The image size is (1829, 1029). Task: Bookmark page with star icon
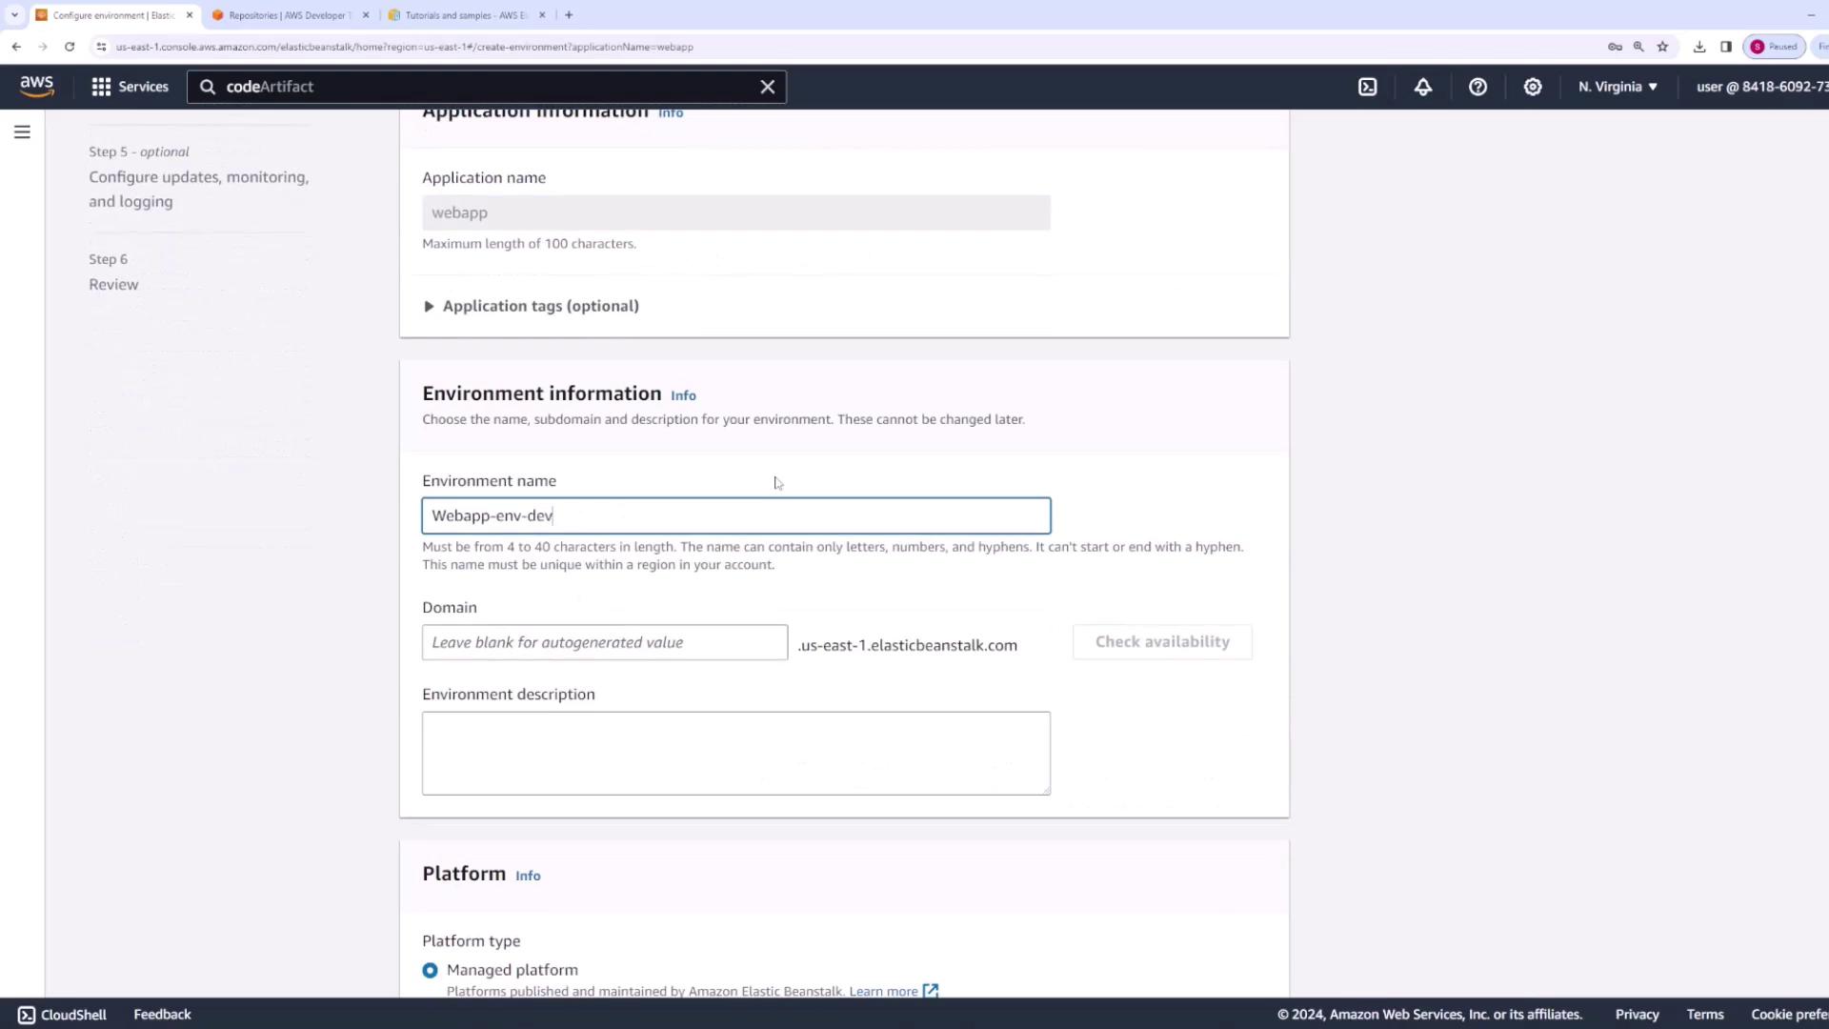click(1662, 47)
